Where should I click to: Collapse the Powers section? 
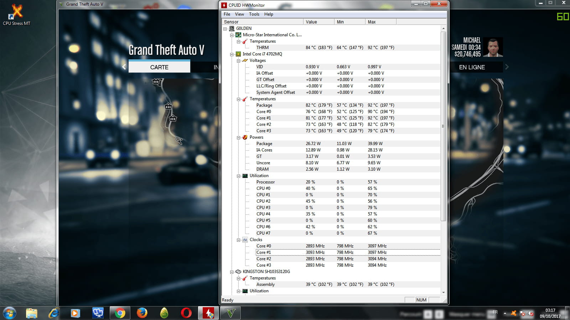pos(239,137)
